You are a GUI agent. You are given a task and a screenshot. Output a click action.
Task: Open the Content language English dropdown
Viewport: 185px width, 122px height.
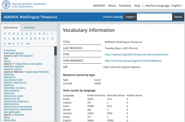click(x=130, y=17)
